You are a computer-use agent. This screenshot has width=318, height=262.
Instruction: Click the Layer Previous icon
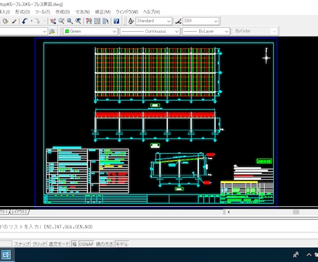[52, 32]
